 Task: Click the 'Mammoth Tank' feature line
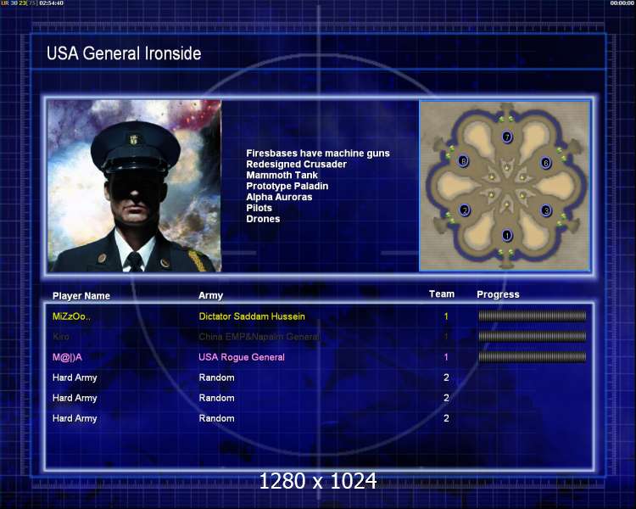pyautogui.click(x=282, y=175)
